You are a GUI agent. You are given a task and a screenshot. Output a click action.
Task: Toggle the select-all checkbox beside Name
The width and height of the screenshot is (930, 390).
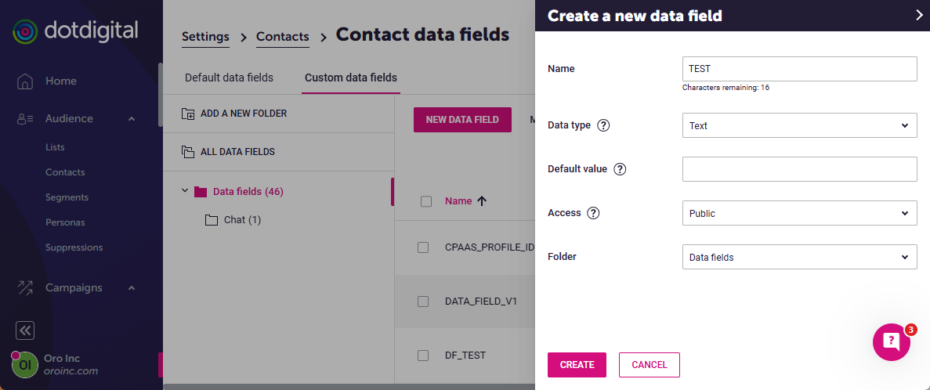tap(426, 201)
